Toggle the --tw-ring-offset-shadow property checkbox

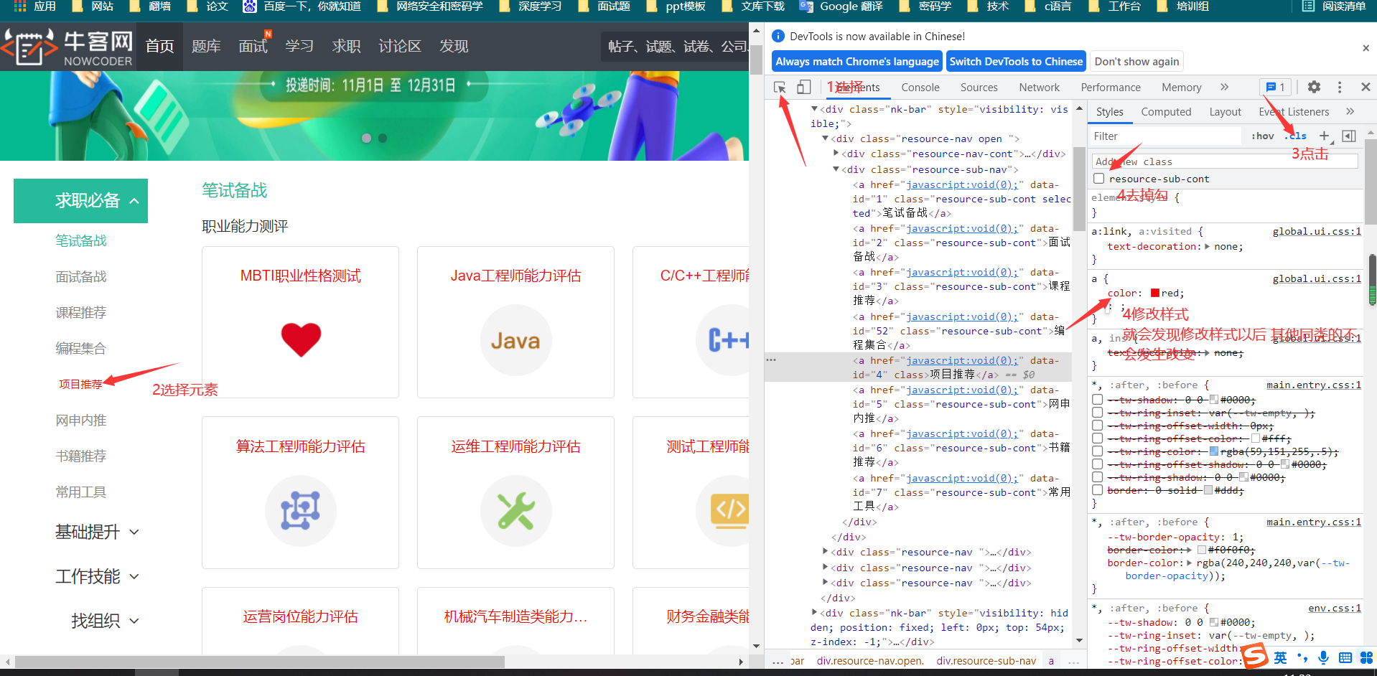(1097, 464)
